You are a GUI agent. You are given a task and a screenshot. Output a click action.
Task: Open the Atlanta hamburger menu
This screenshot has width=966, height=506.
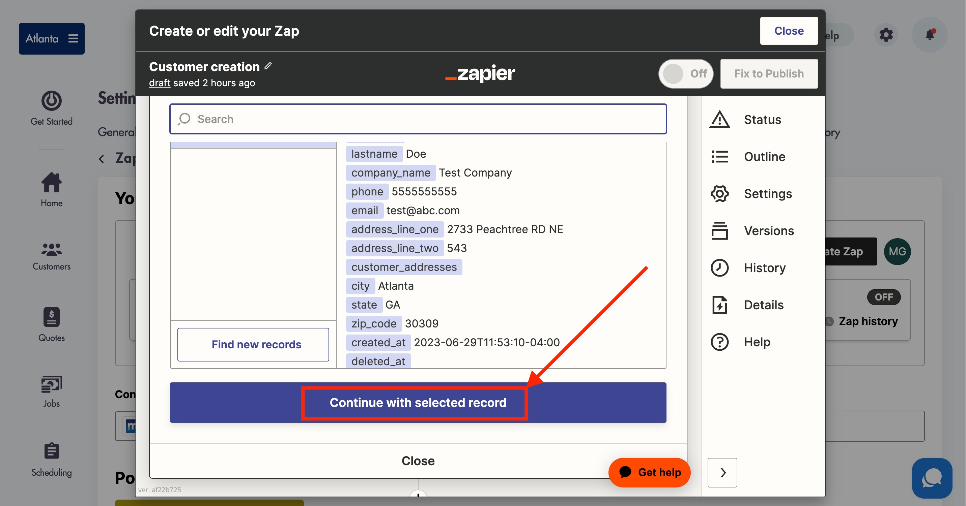[x=73, y=39]
